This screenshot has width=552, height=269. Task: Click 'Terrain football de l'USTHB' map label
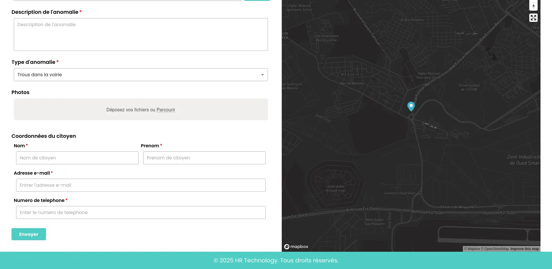(469, 87)
